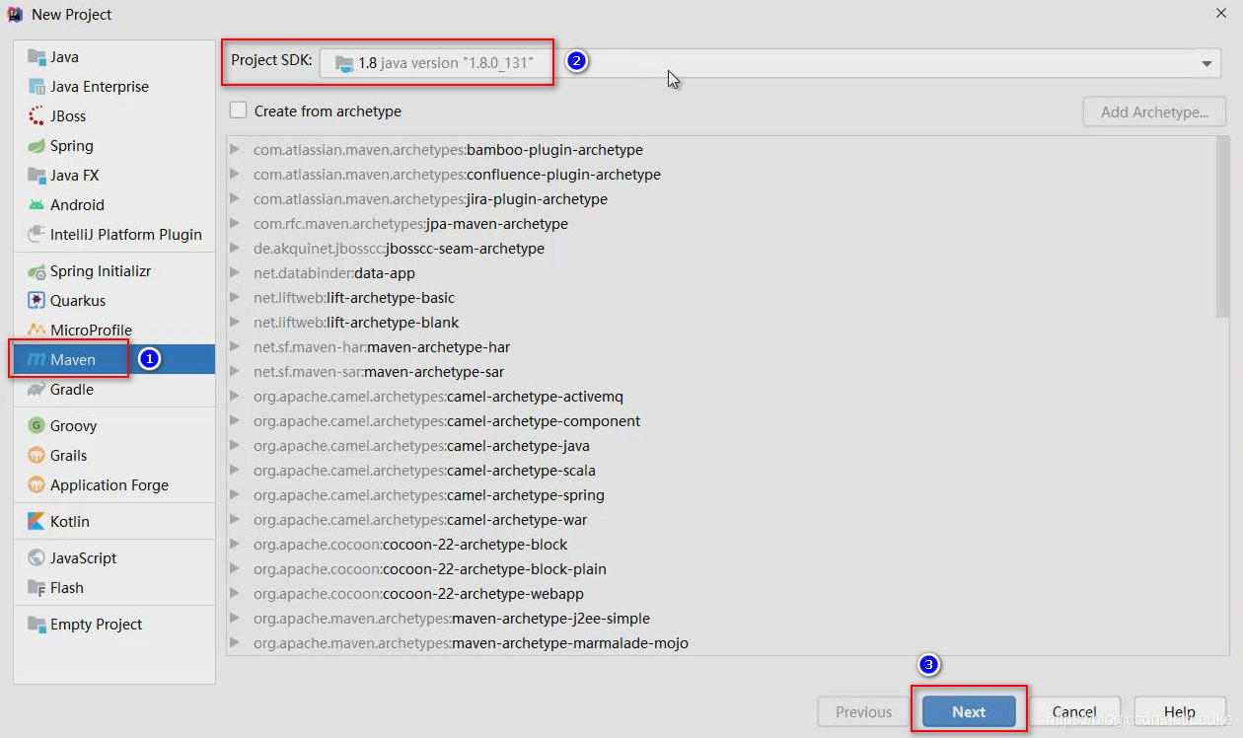Expand the bamboo-plugin-archetype entry

[x=235, y=150]
